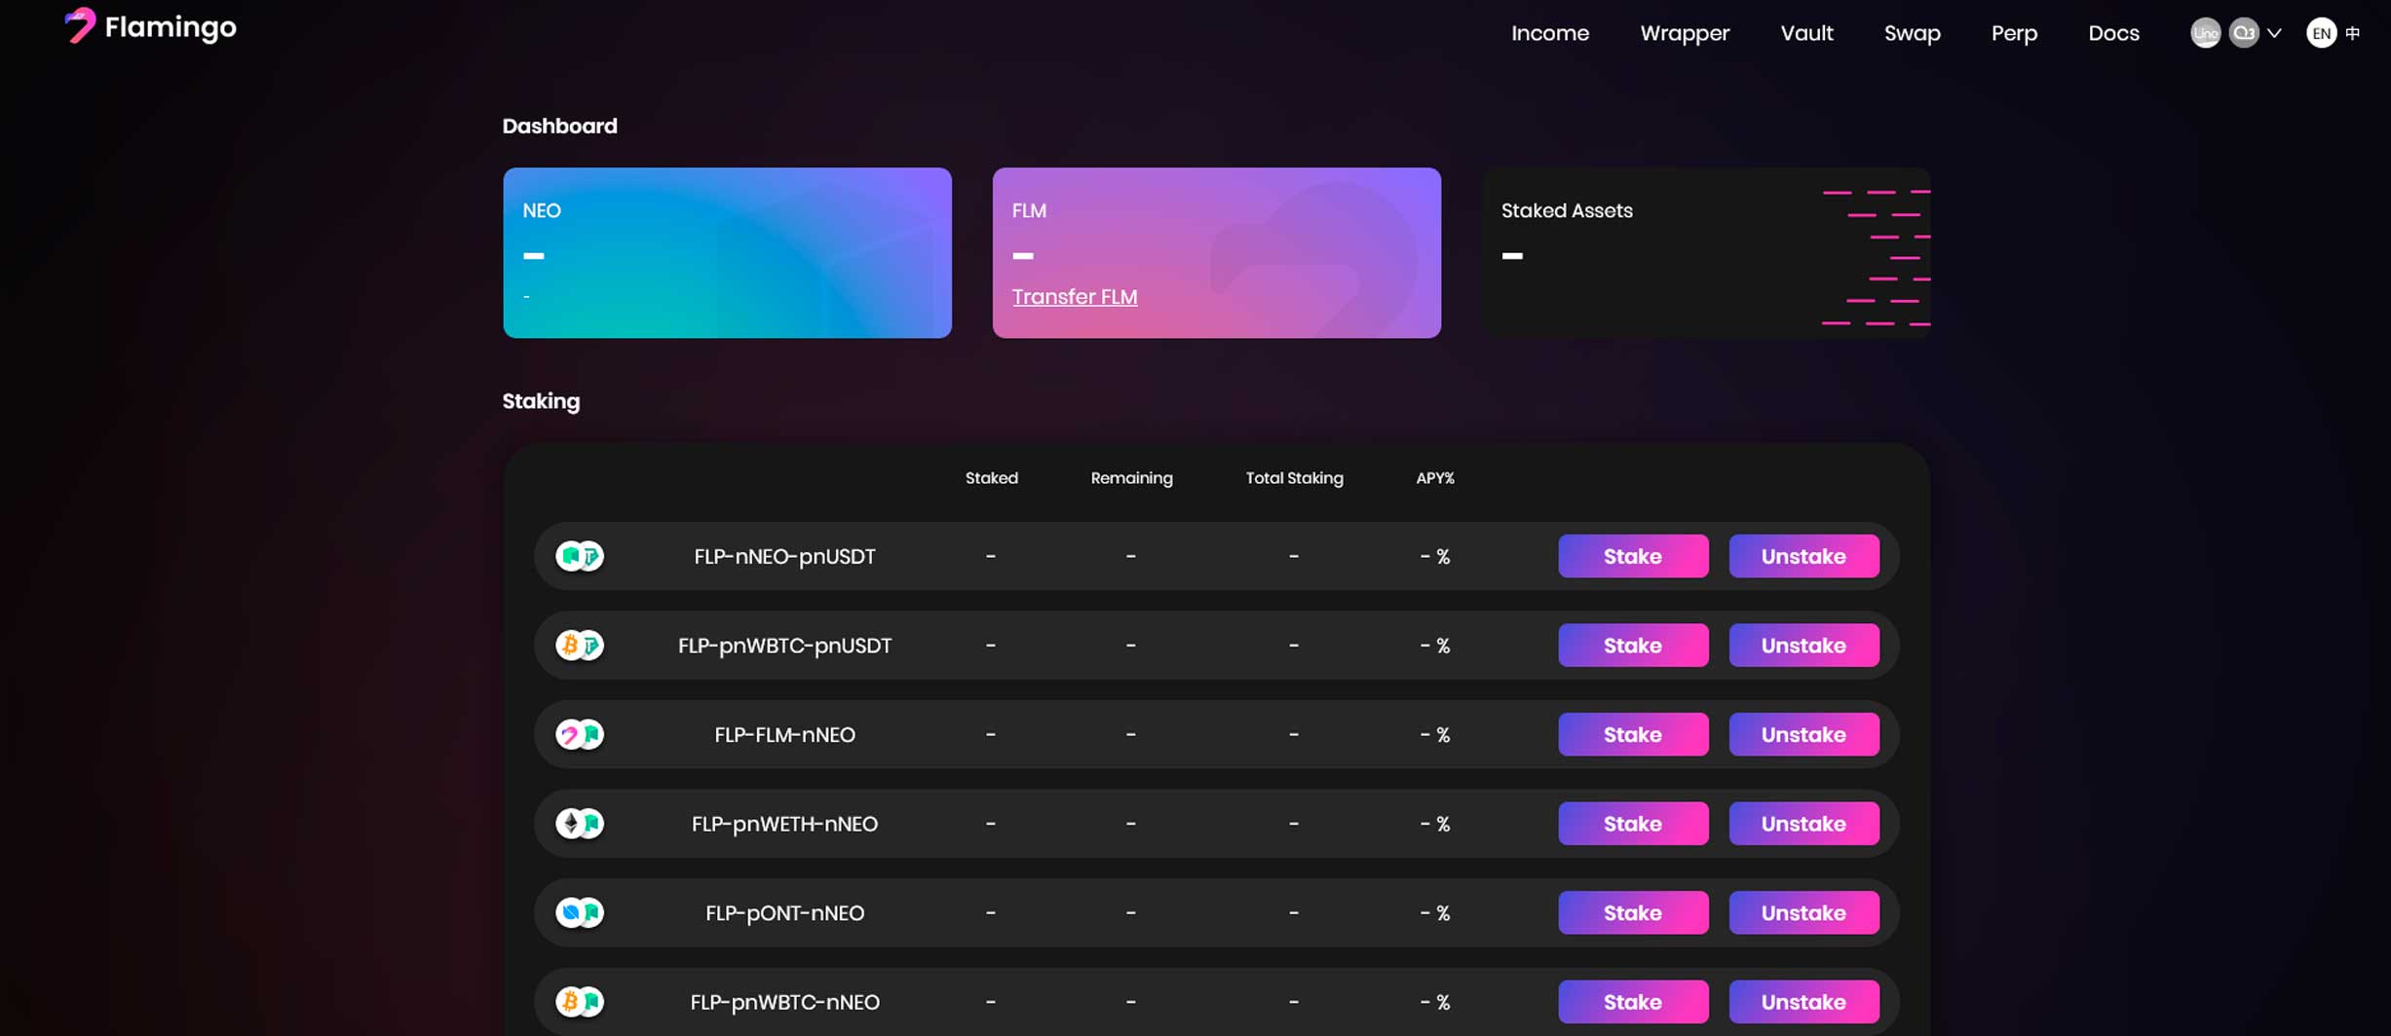
Task: Unstake from the FLP-pONT-nNEO pool
Action: (x=1803, y=912)
